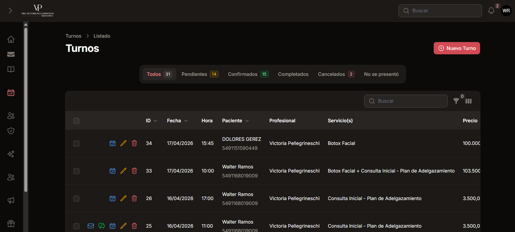The height and width of the screenshot is (232, 515).
Task: Select the checkbox for DOLORES GEREZ row
Action: (76, 144)
